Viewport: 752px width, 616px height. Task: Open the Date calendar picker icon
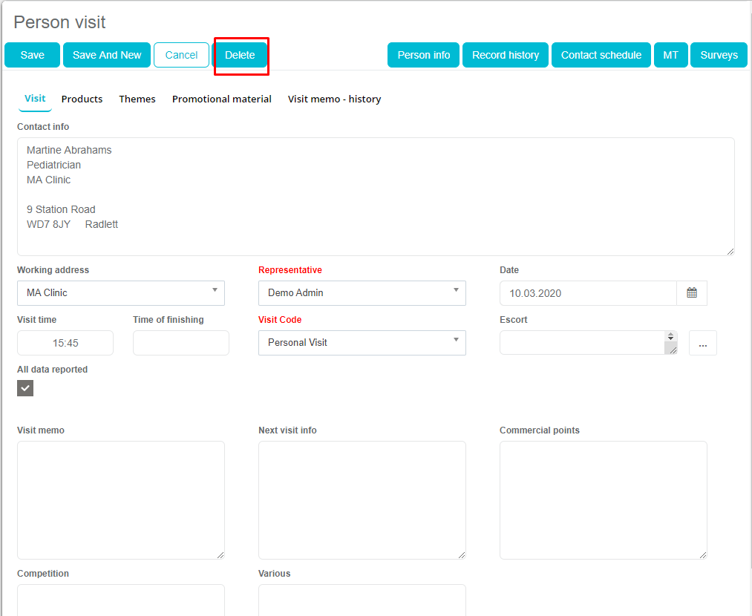(691, 293)
